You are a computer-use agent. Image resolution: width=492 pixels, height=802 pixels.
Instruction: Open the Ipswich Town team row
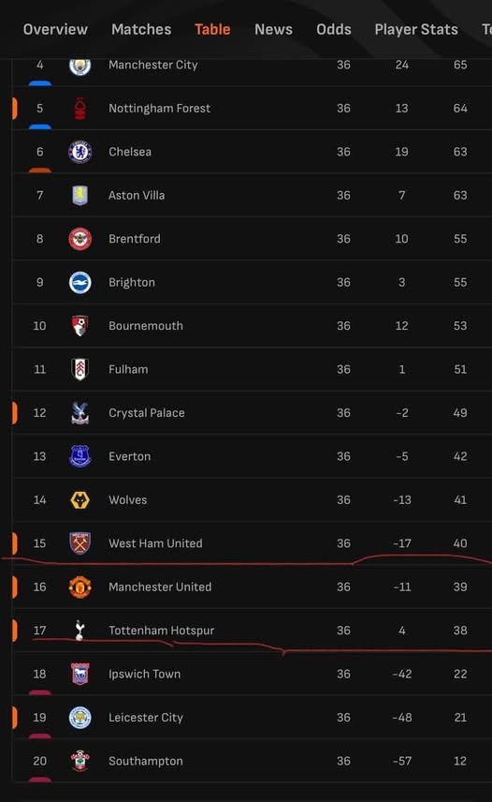253,674
